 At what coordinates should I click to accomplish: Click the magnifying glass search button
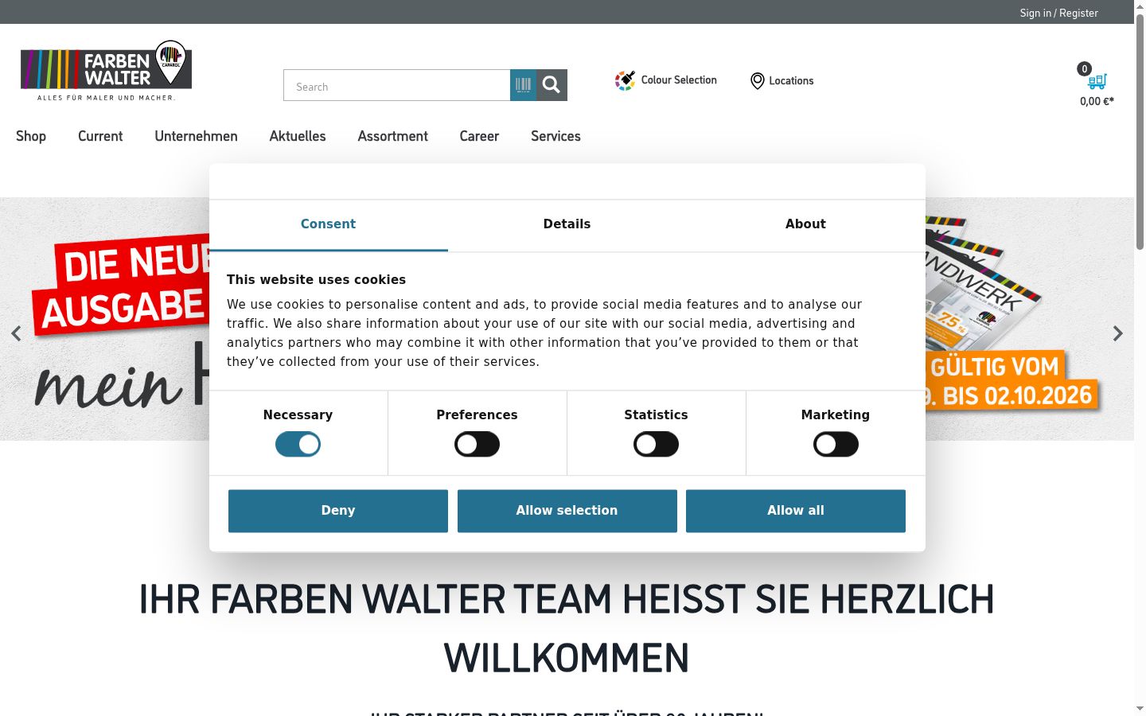click(x=552, y=85)
